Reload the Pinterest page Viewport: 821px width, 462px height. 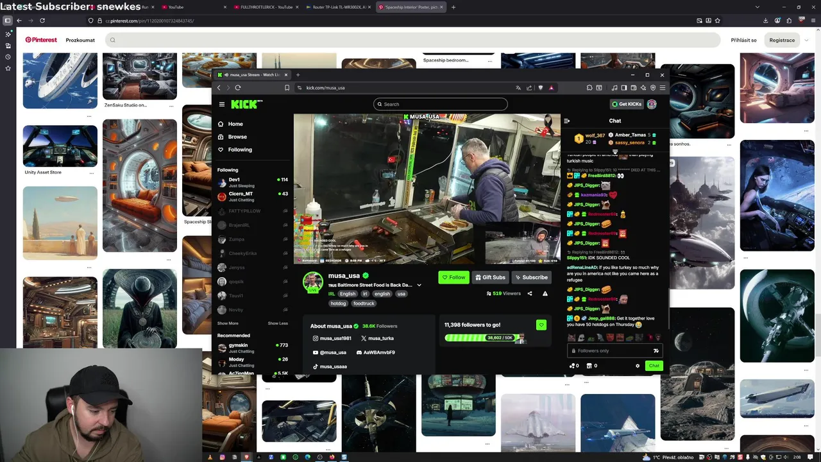tap(42, 21)
